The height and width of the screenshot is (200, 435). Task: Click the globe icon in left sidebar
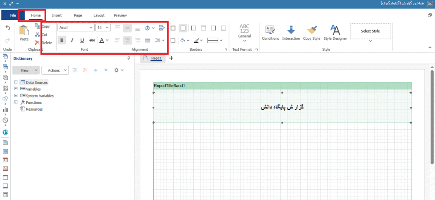pyautogui.click(x=6, y=132)
